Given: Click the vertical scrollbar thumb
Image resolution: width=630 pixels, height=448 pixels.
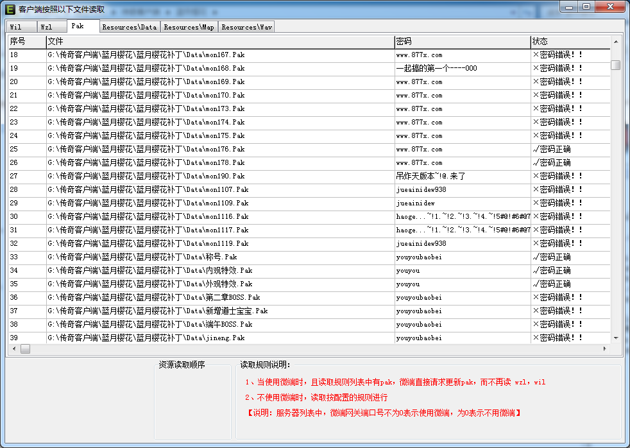Looking at the screenshot, I should pos(615,65).
